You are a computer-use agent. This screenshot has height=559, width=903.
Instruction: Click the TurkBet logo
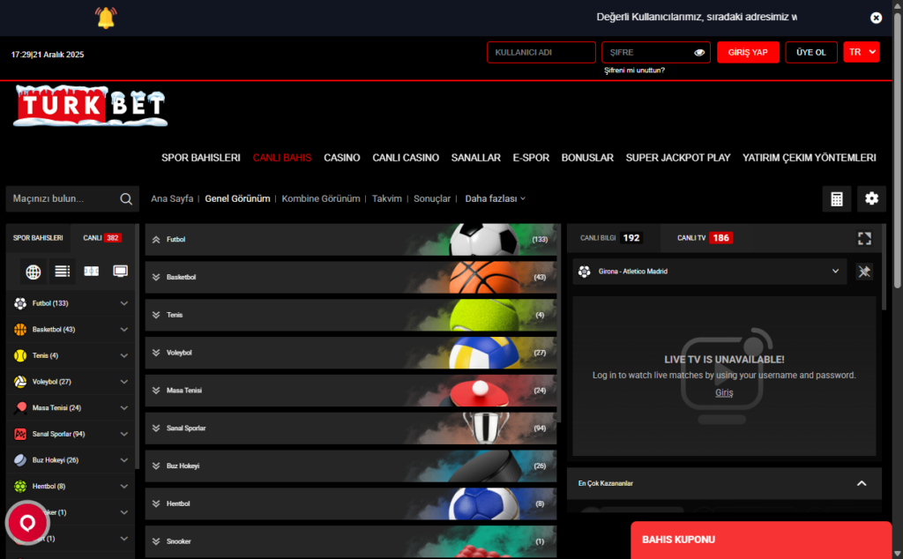point(90,106)
